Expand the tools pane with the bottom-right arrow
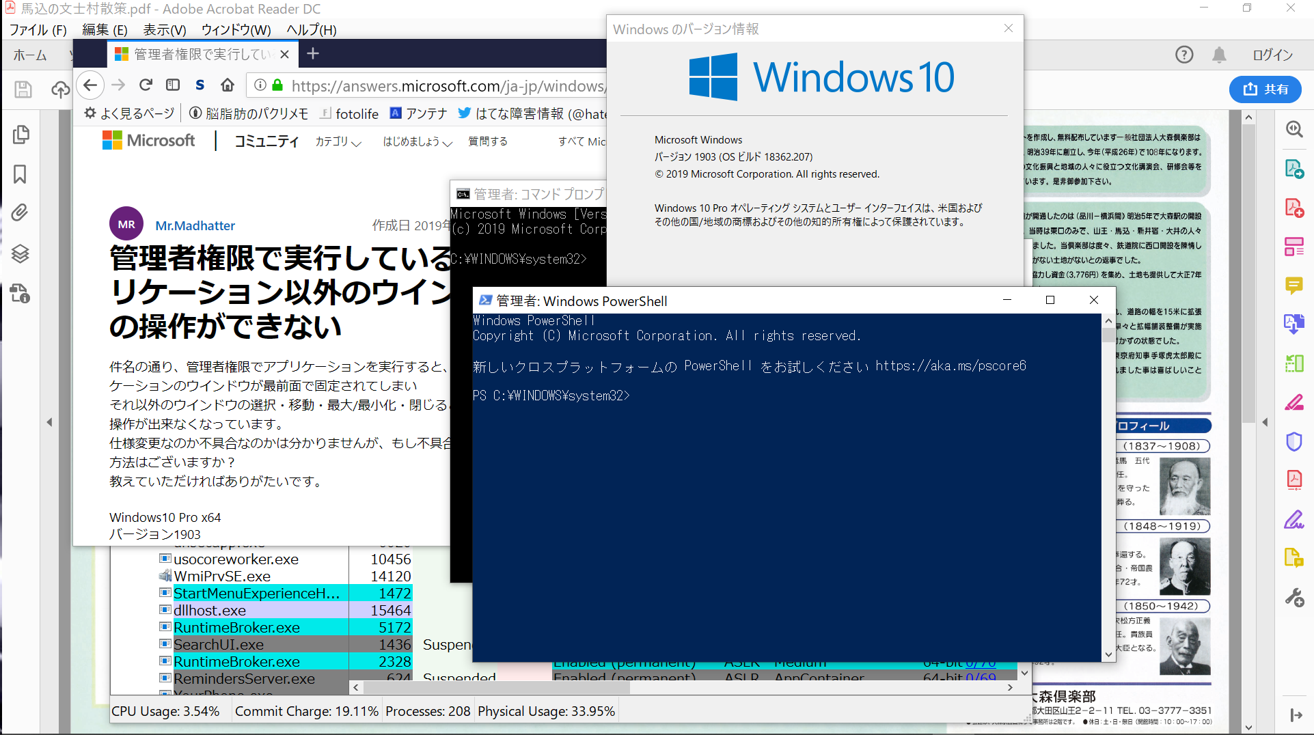The width and height of the screenshot is (1314, 735). (x=1296, y=715)
